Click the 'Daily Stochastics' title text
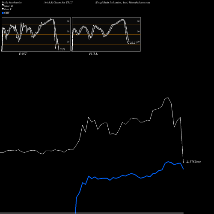The height and width of the screenshot is (214, 214). click(12, 3)
